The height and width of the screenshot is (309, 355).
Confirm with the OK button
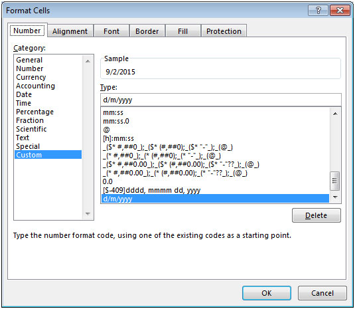pyautogui.click(x=267, y=293)
